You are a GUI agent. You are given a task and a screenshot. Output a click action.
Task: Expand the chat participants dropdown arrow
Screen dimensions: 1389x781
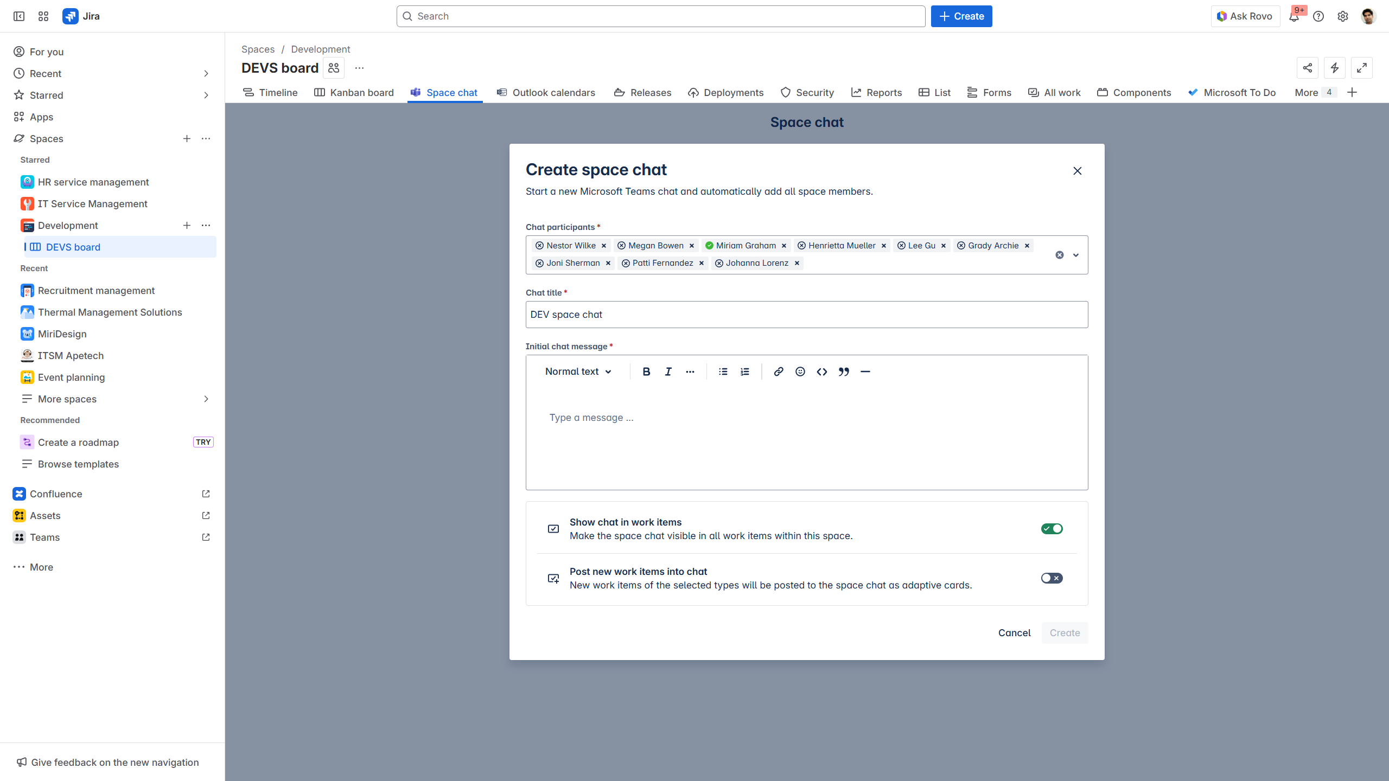pos(1076,255)
